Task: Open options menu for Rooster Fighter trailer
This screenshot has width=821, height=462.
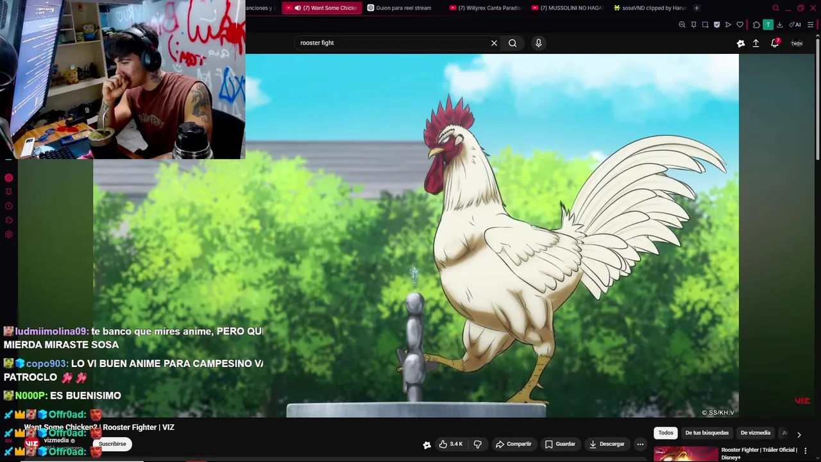Action: [806, 450]
